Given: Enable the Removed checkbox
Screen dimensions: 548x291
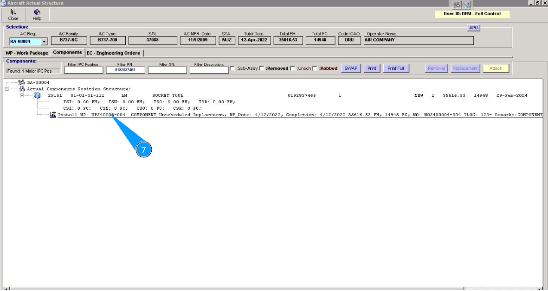Looking at the screenshot, I should (261, 68).
